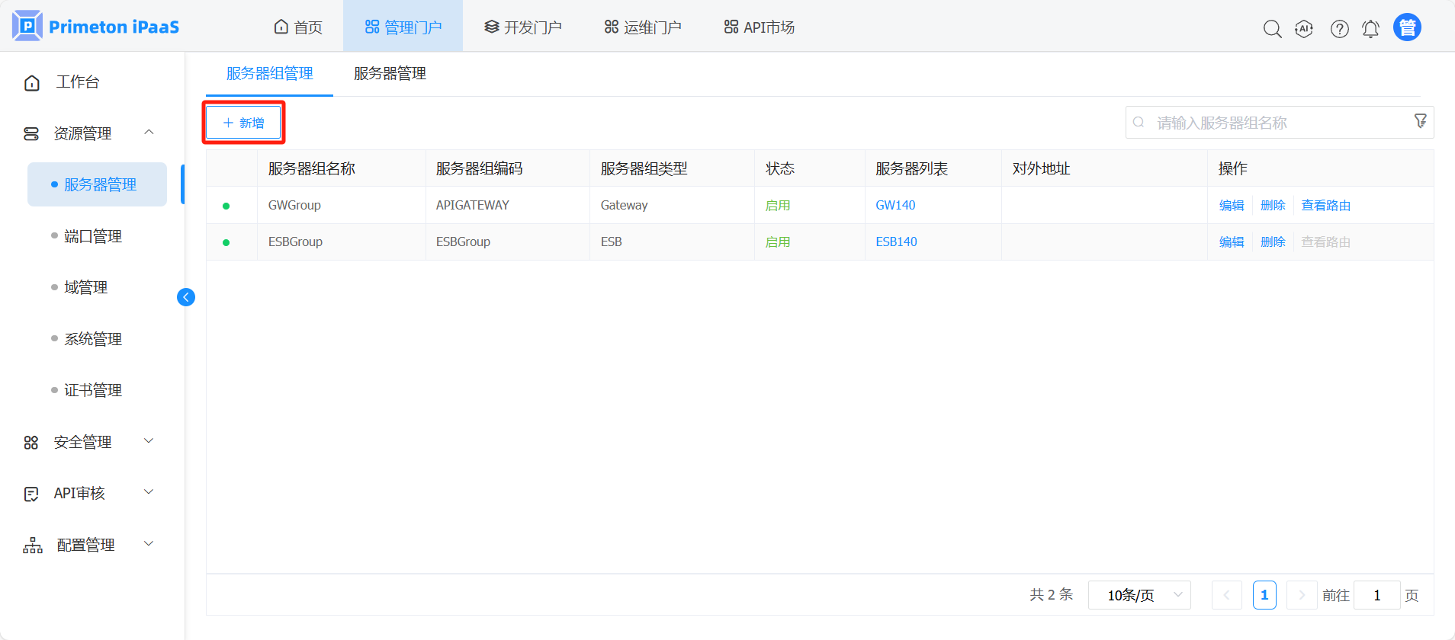This screenshot has height=640, width=1455.
Task: Select 端口管理 in the sidebar
Action: tap(93, 236)
